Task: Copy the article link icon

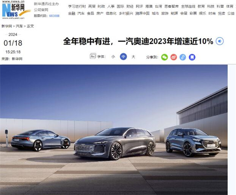Action: point(183,57)
